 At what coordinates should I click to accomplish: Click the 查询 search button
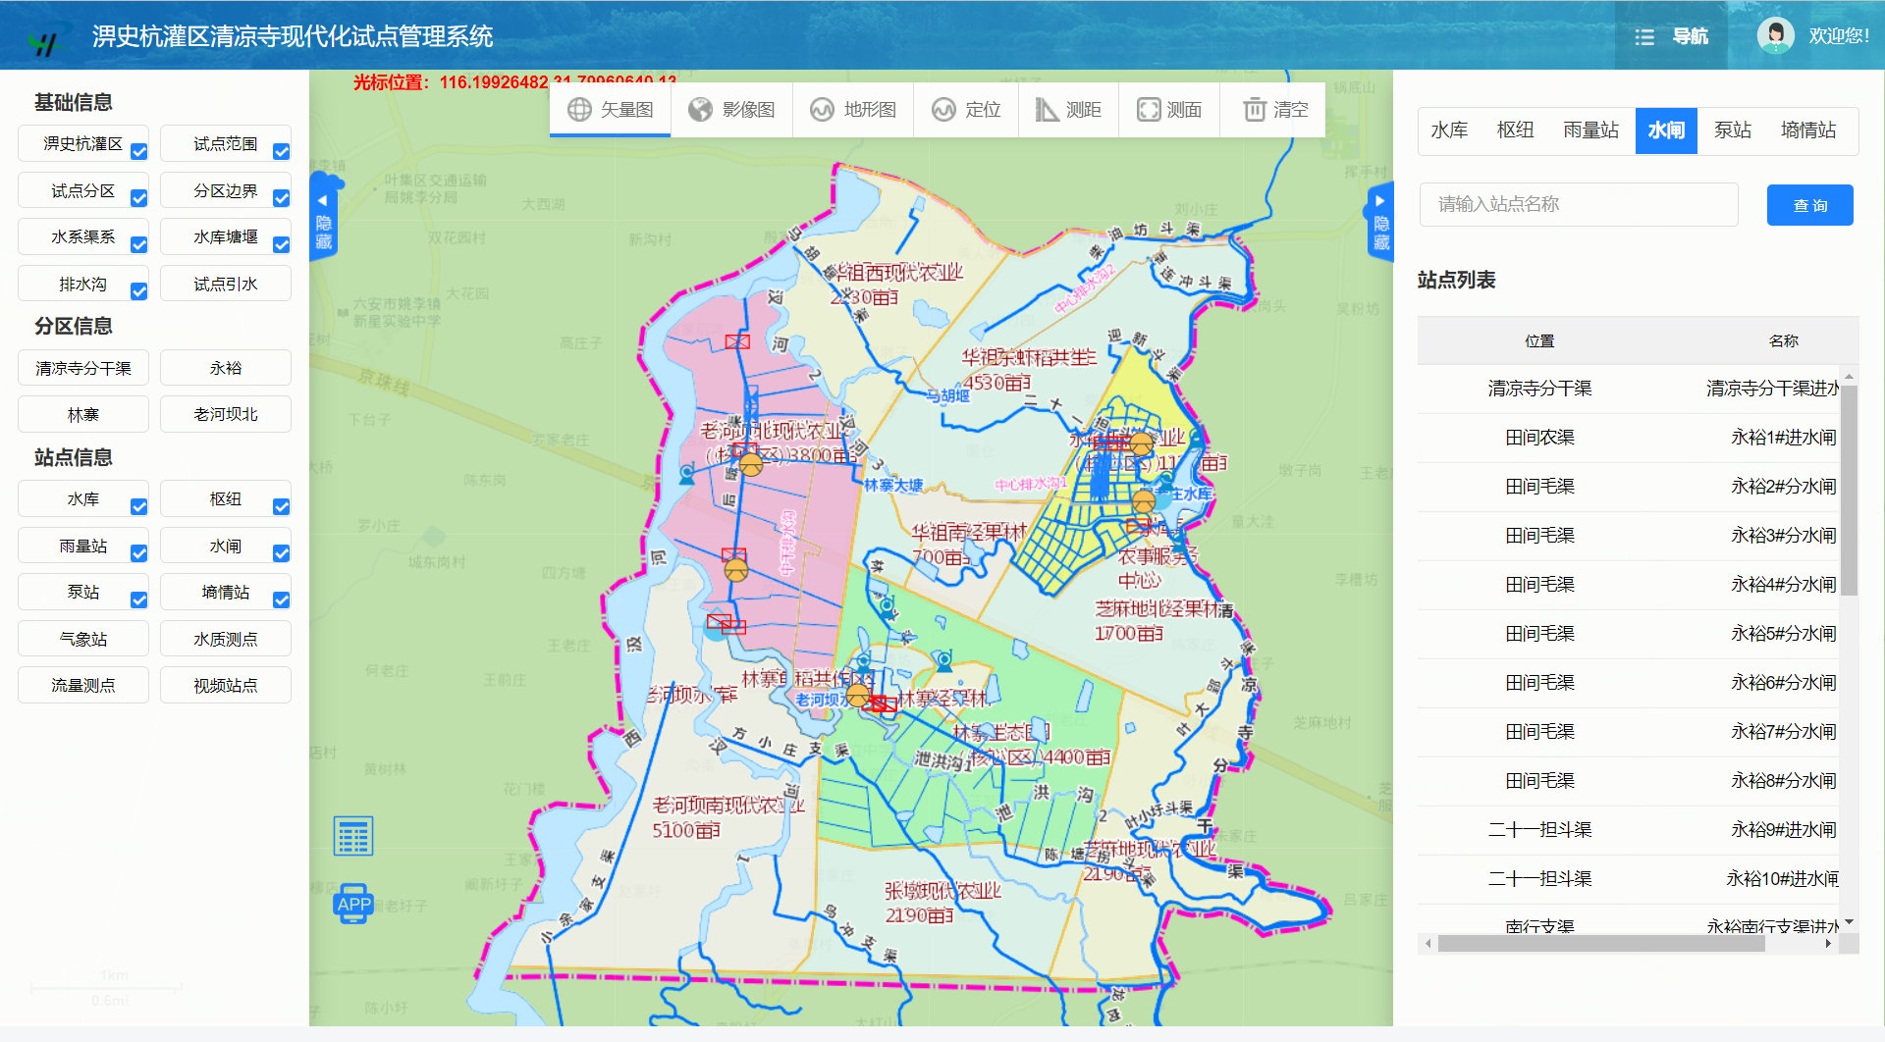[1809, 205]
